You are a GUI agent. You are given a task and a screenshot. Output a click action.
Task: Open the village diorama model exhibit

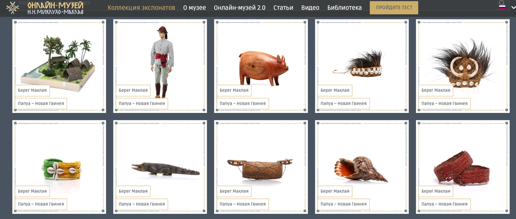59,66
